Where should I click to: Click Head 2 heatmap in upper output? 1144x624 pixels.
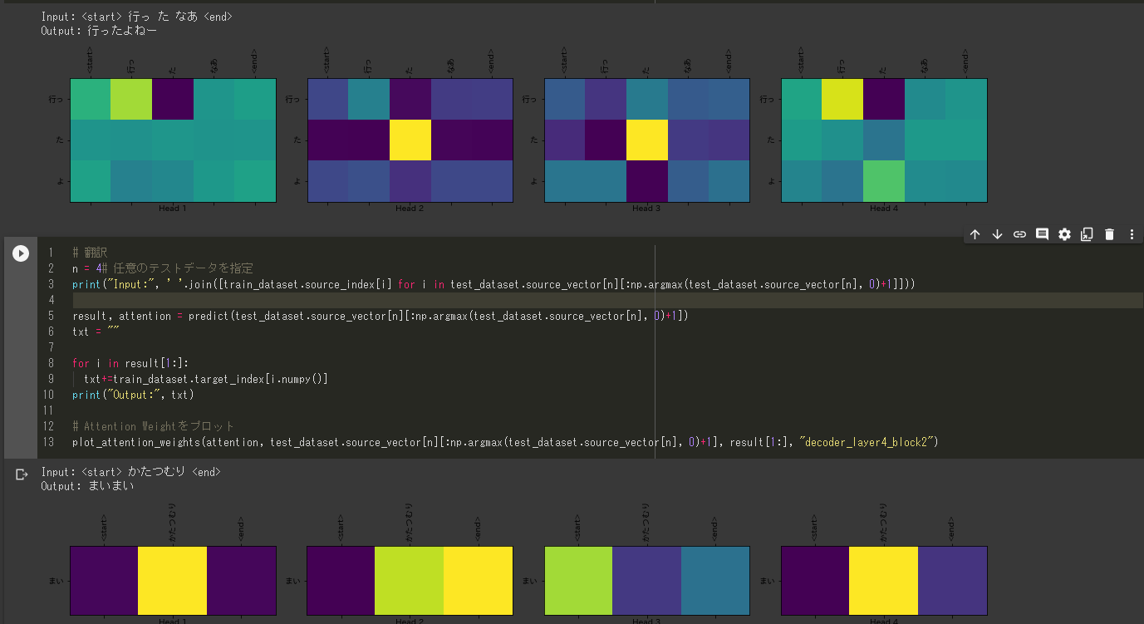tap(410, 140)
